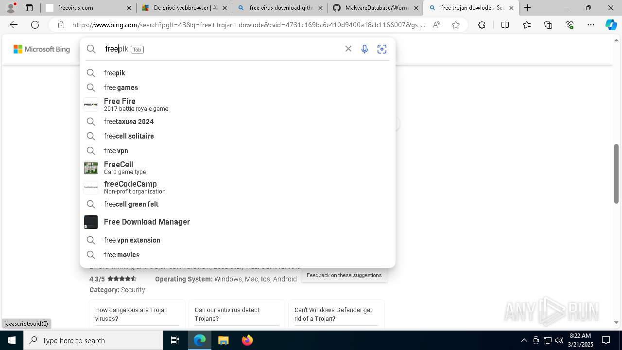Open 'Can our antivirus detect Trojans?' card
Image resolution: width=622 pixels, height=350 pixels.
(237, 314)
